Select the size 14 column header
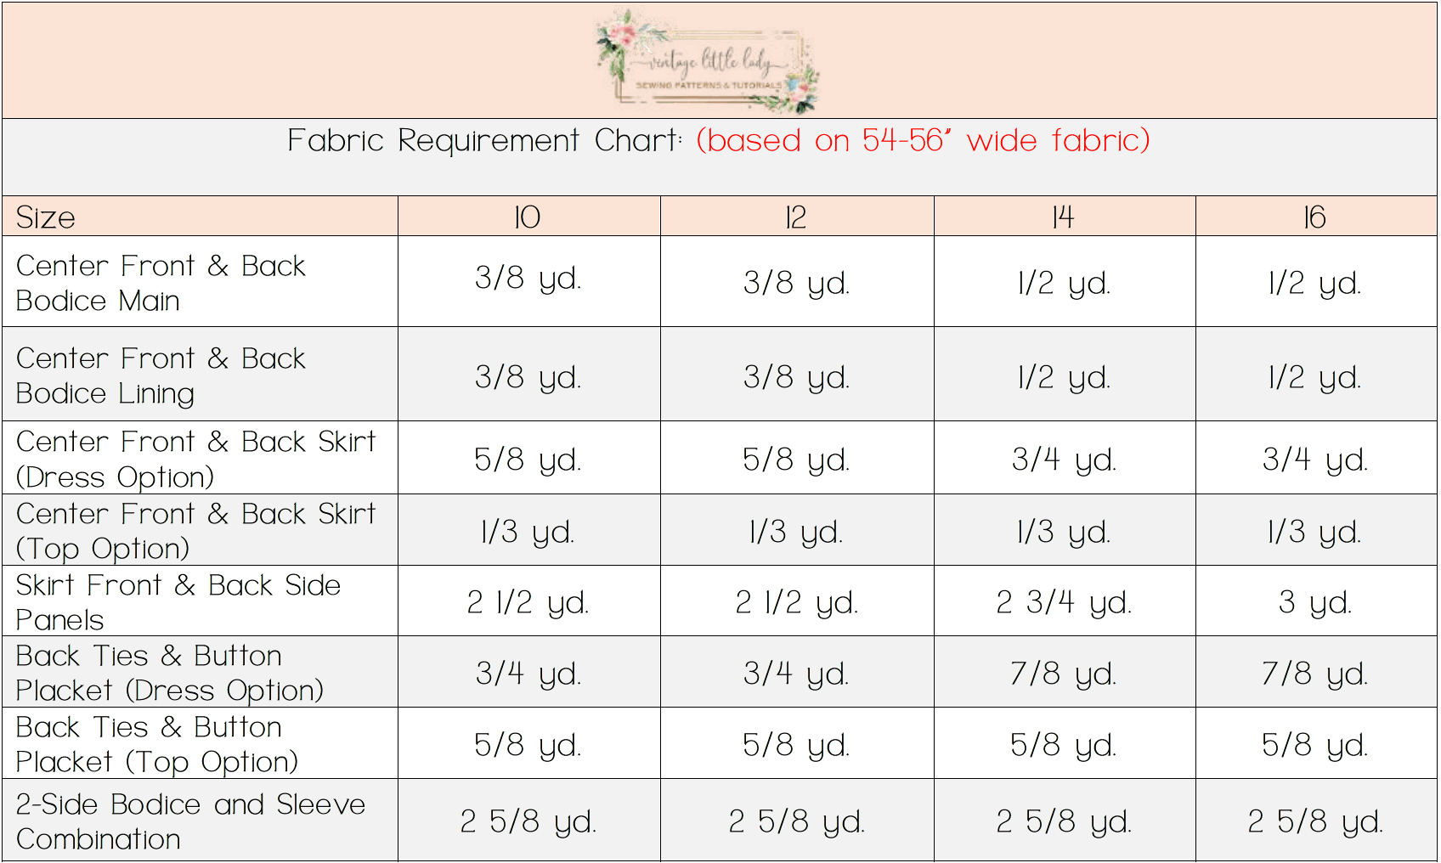Image resolution: width=1441 pixels, height=863 pixels. (1064, 217)
